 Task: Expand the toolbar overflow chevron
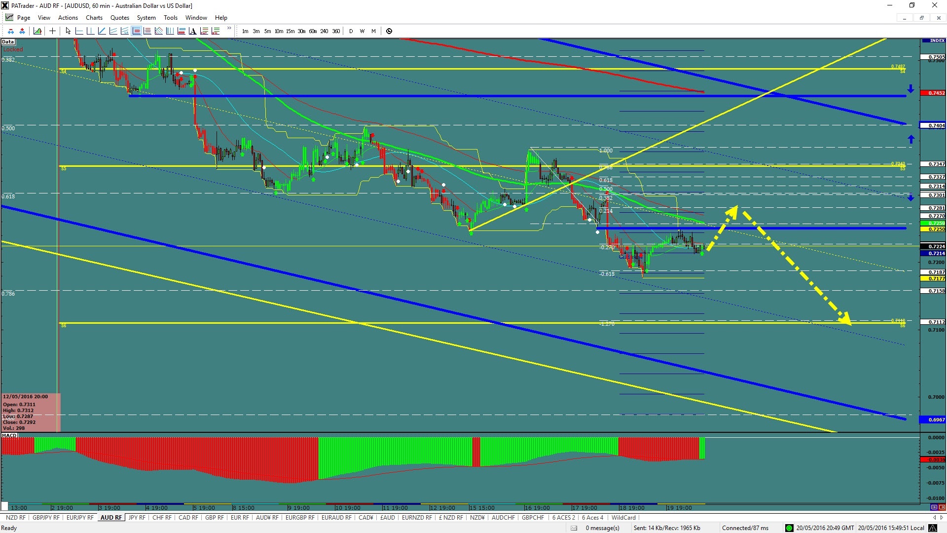pos(229,28)
